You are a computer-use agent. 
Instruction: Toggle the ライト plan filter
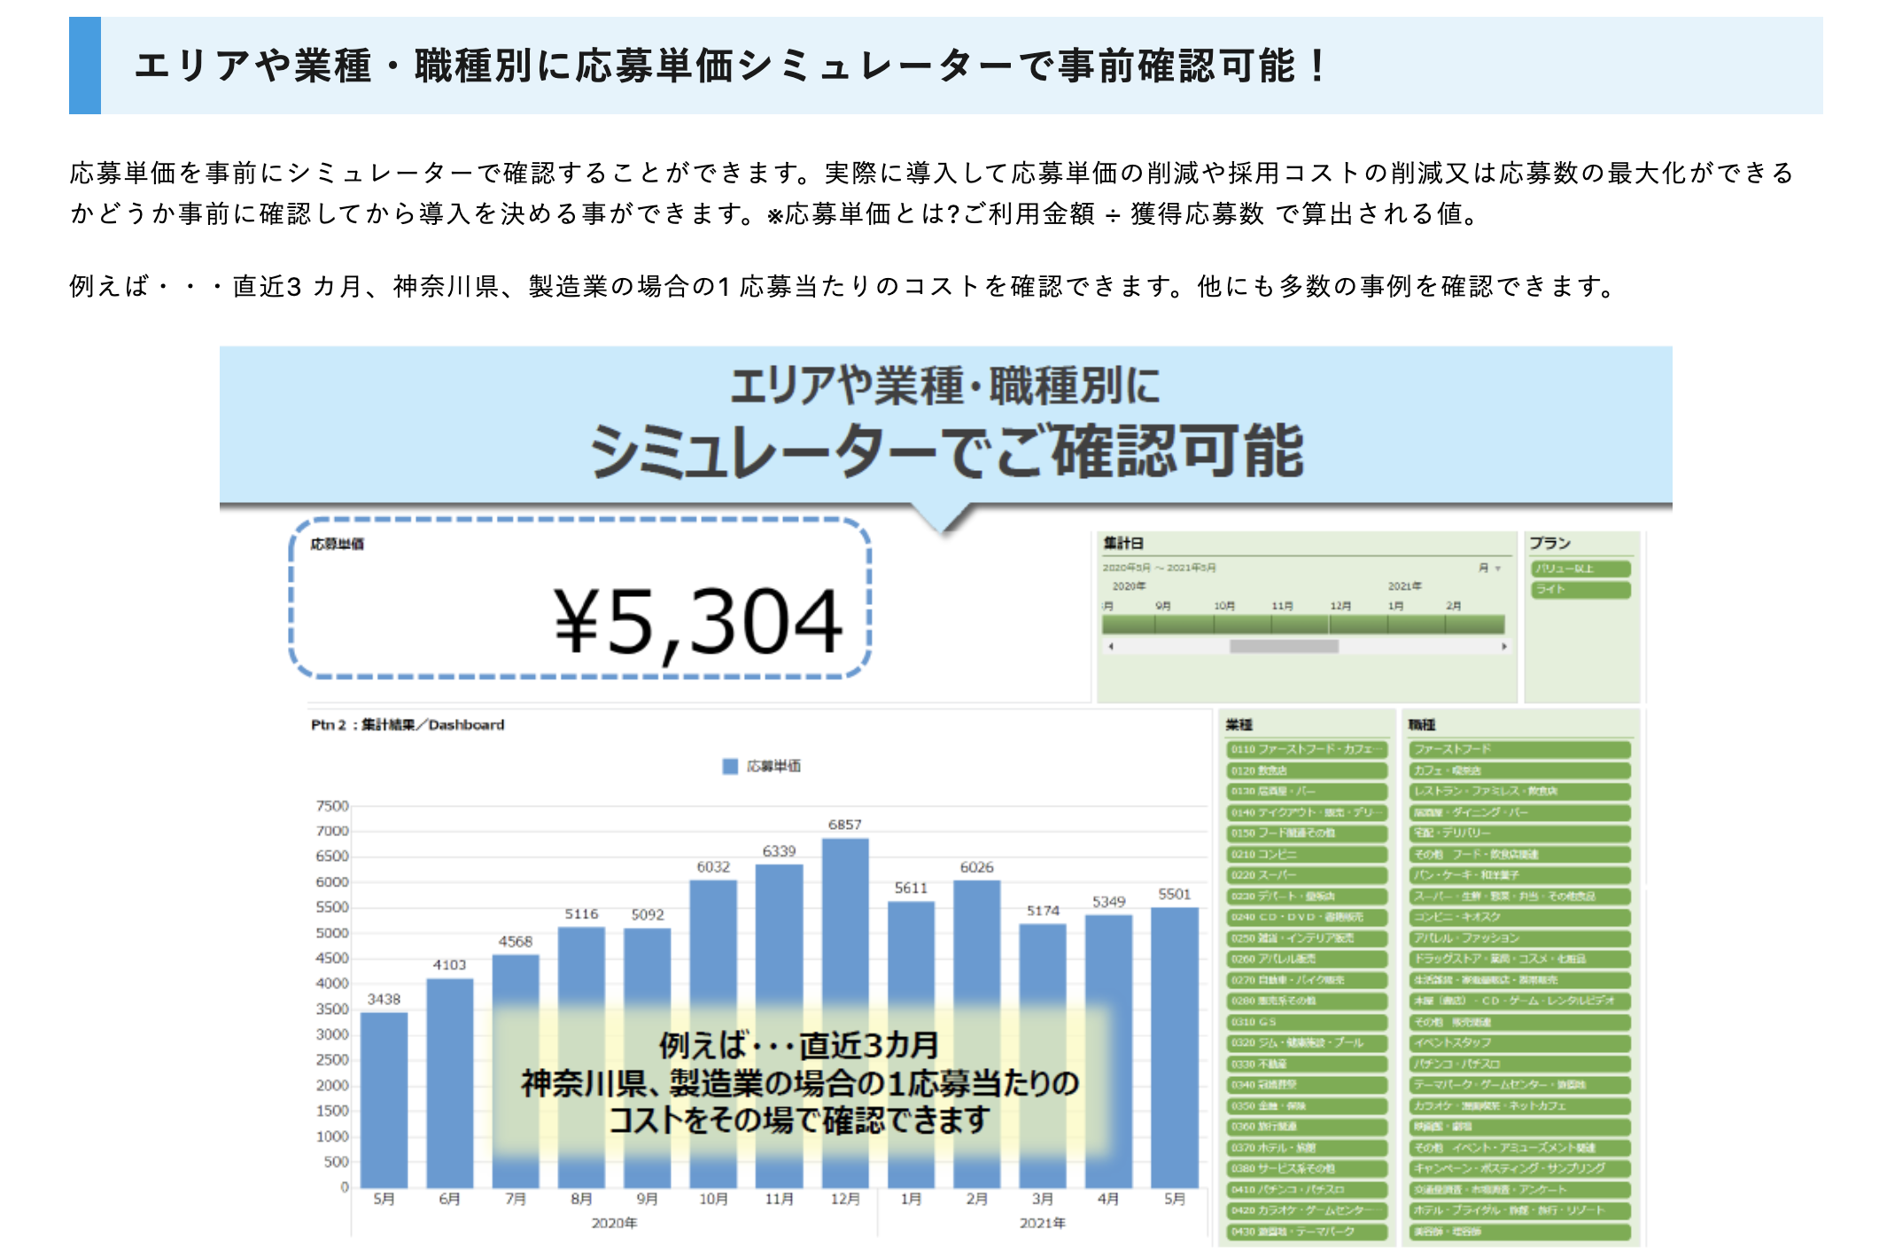click(x=1580, y=590)
